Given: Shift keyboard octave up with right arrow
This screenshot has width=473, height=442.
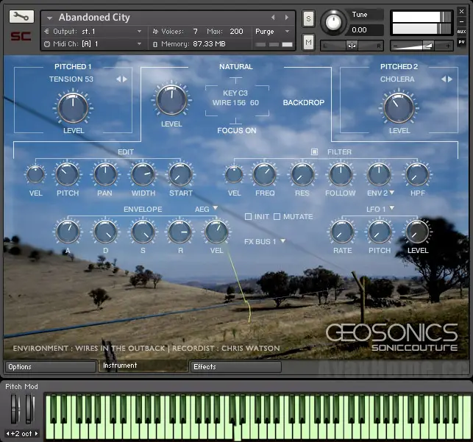Looking at the screenshot, I should coord(37,434).
